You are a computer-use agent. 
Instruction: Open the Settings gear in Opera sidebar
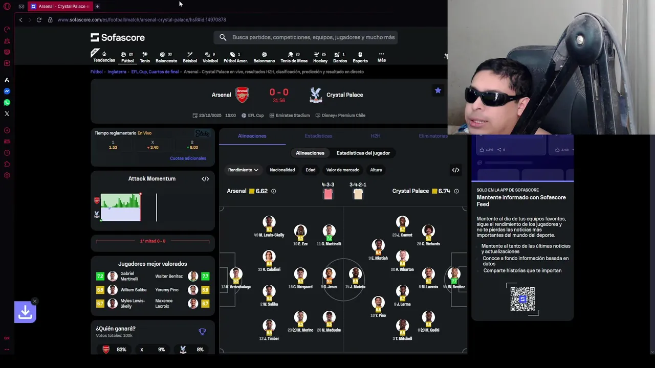pos(7,175)
